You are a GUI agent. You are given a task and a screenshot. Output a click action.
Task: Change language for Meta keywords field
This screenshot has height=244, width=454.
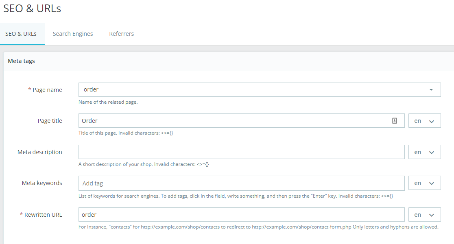[424, 183]
